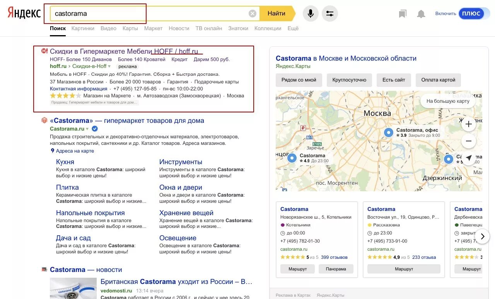495x299 pixels.
Task: Click На большую карту button
Action: point(448,101)
